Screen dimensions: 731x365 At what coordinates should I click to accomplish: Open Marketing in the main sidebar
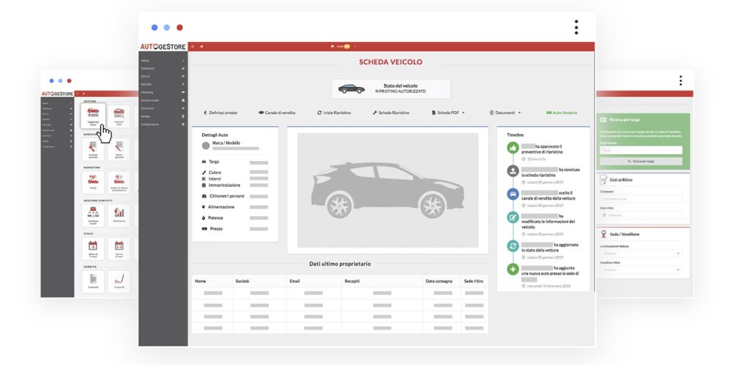coord(147,92)
